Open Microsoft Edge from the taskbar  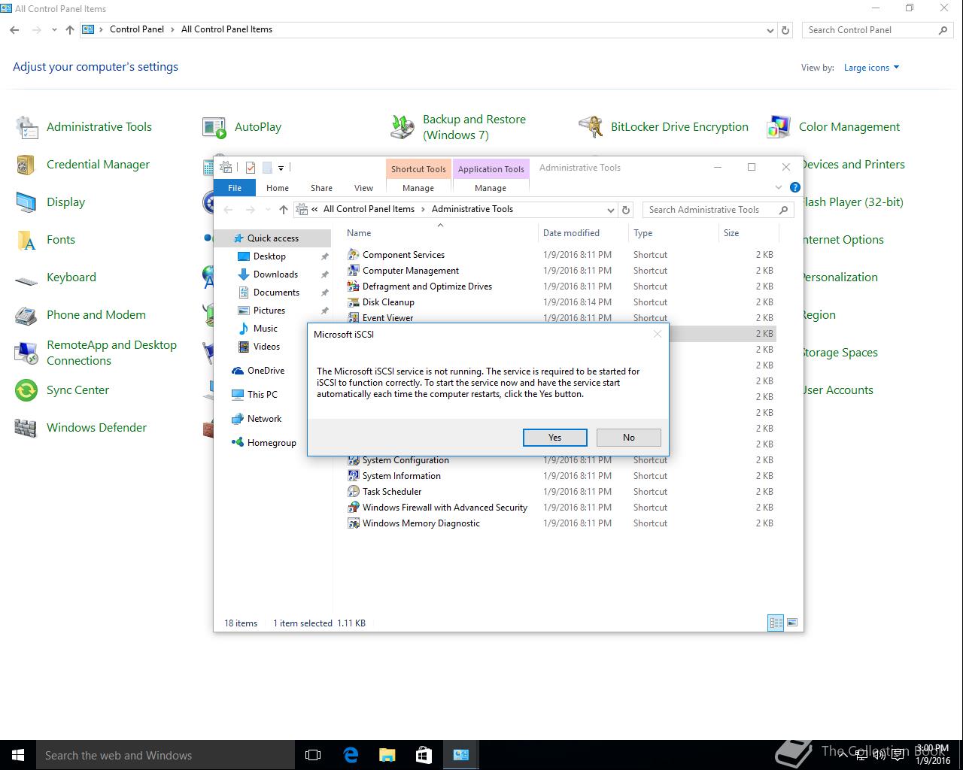(351, 755)
